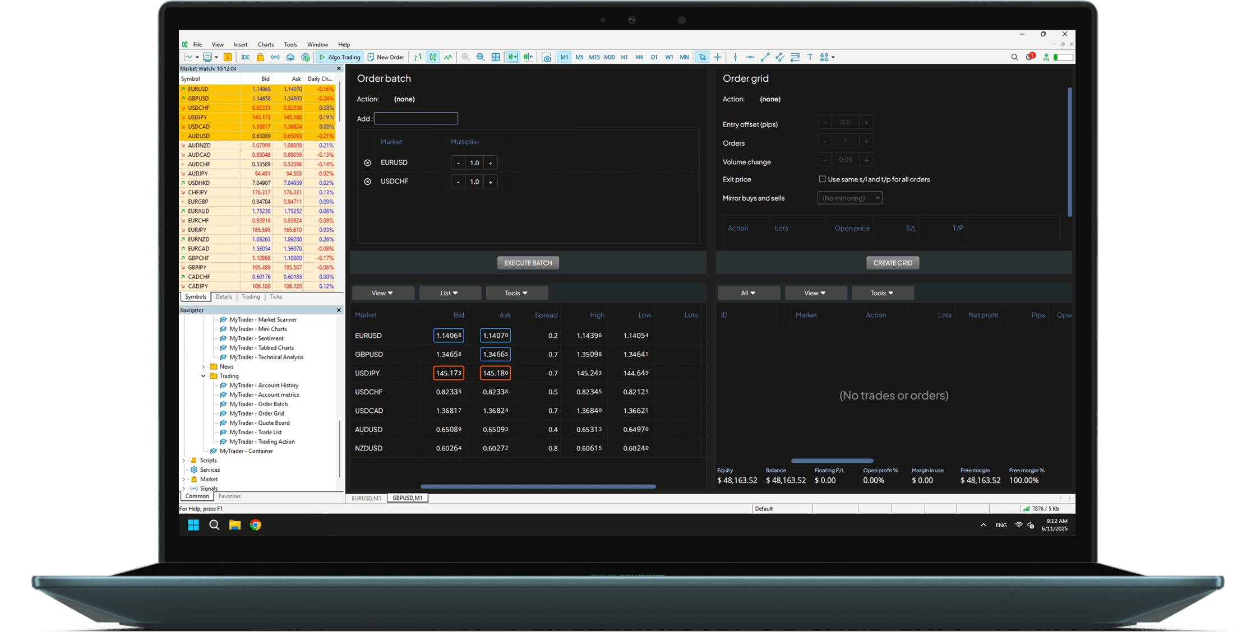Select the Crosshair tool
The image size is (1256, 632).
pos(718,57)
